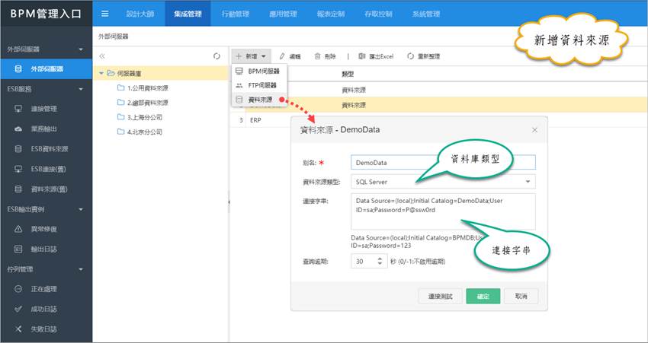648x343 pixels.
Task: Choose BPM伺服器 from the 新增 menu
Action: (259, 71)
